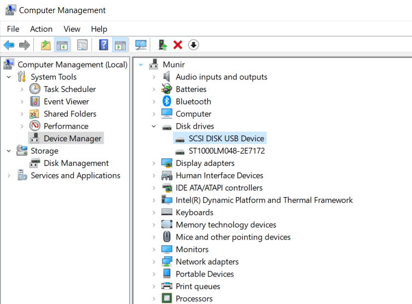This screenshot has width=412, height=304.
Task: Click the Task Scheduler clock icon
Action: tap(34, 89)
